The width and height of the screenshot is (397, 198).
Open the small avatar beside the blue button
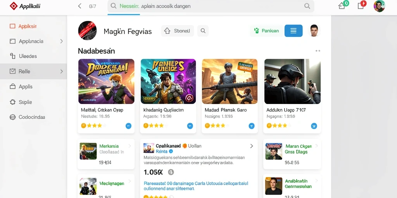click(x=314, y=31)
